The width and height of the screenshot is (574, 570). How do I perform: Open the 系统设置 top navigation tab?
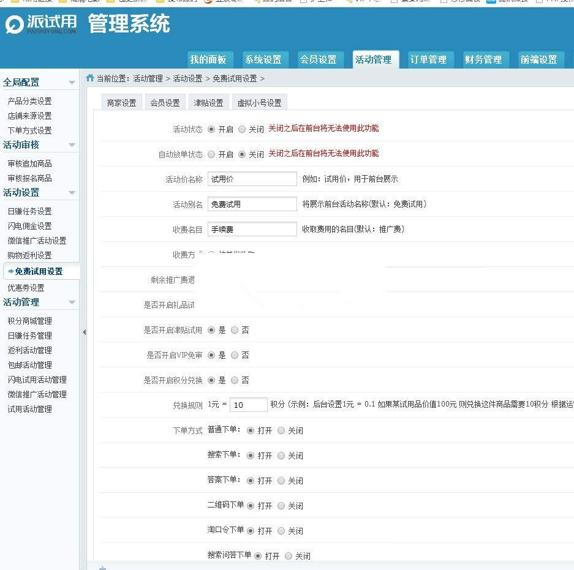coord(263,59)
